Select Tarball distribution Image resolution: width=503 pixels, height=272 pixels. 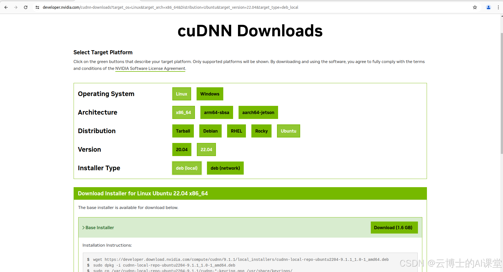tap(183, 131)
